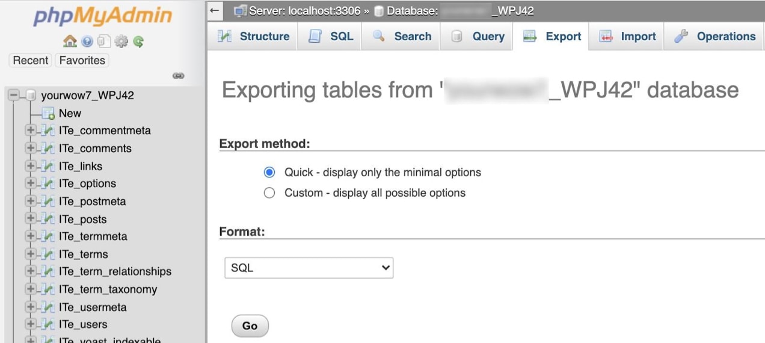Select the Quick export method radio

pos(269,172)
